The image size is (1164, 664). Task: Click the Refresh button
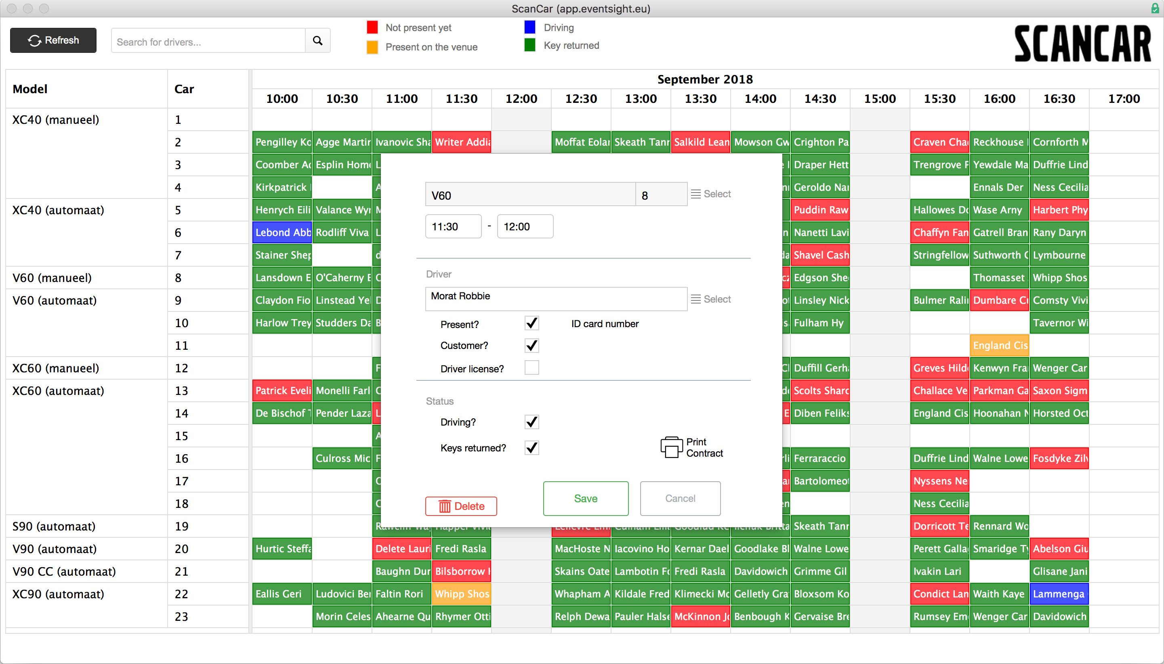53,40
